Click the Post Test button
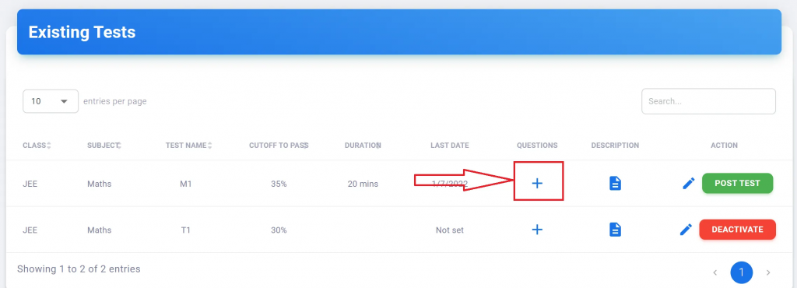This screenshot has width=797, height=288. [737, 184]
